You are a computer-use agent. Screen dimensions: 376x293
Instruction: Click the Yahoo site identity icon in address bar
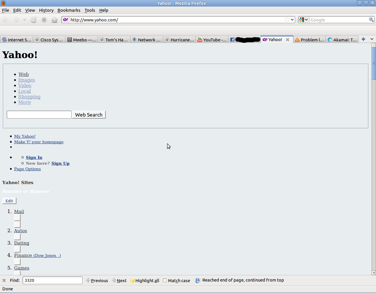pyautogui.click(x=66, y=20)
